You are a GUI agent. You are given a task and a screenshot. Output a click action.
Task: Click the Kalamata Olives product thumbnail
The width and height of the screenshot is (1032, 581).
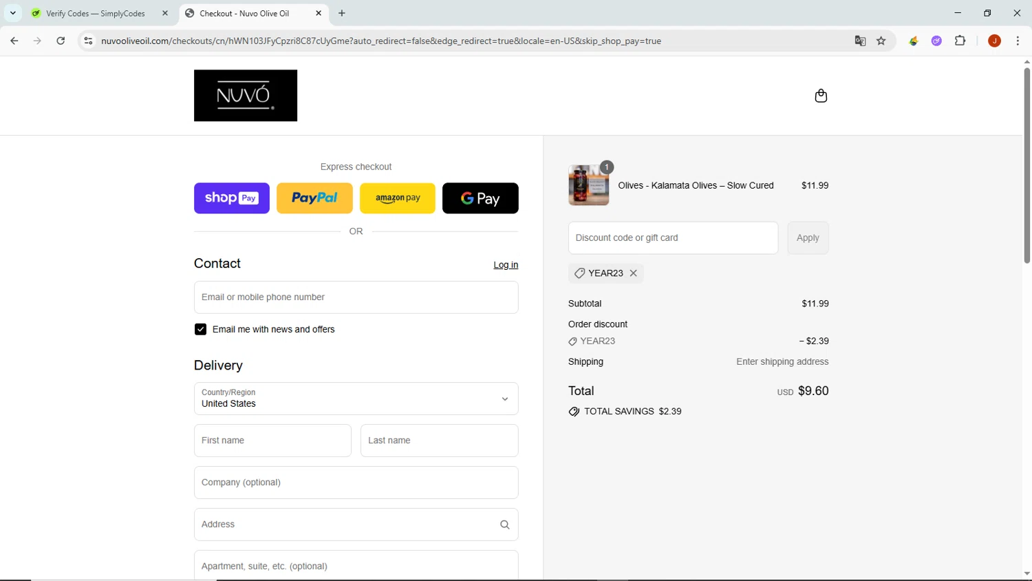[588, 185]
